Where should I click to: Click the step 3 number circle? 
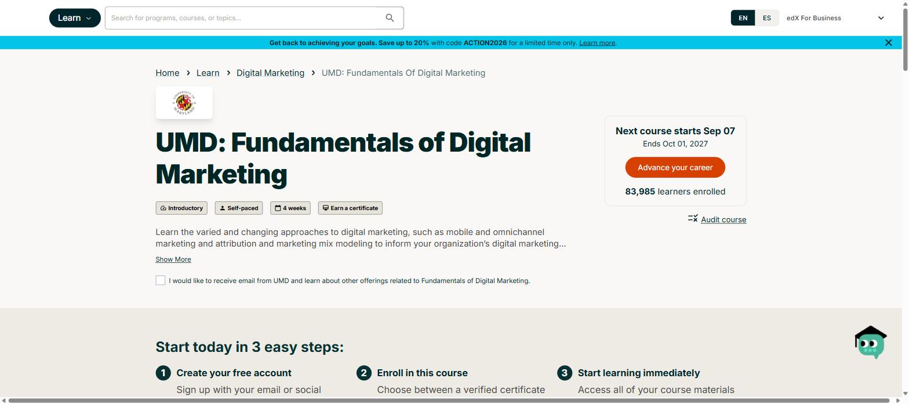(x=565, y=373)
